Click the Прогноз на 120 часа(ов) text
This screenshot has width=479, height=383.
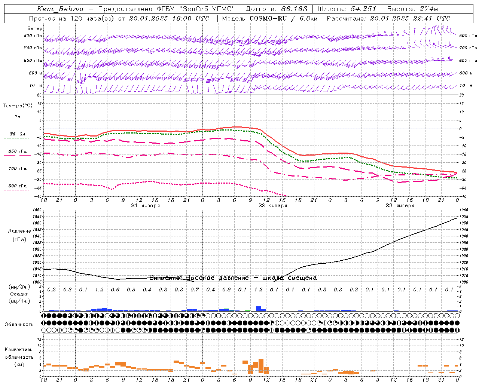tap(72, 18)
